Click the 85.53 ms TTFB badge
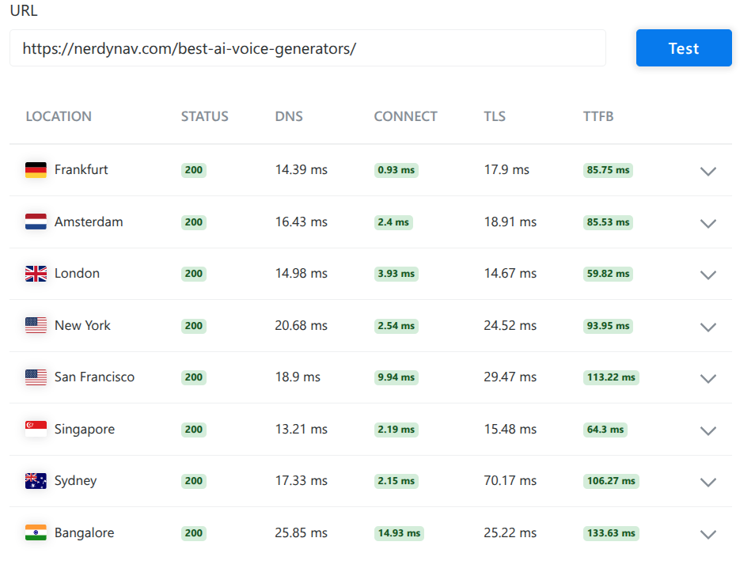 coord(608,222)
